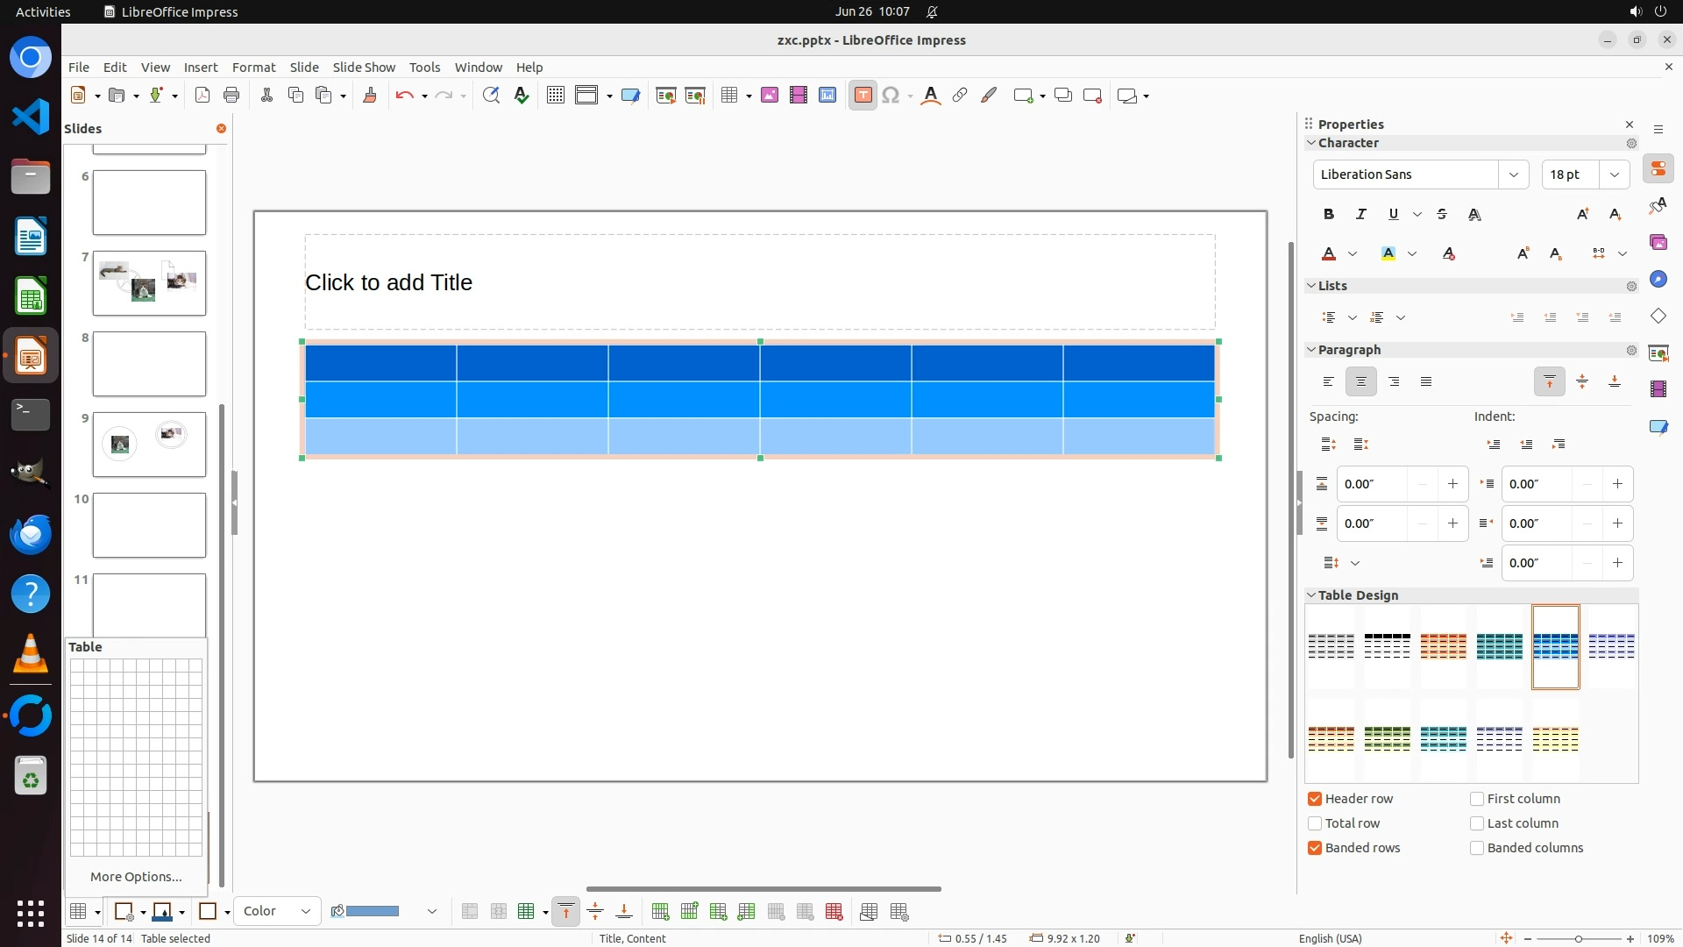Disable the Header row checkbox

(1315, 799)
